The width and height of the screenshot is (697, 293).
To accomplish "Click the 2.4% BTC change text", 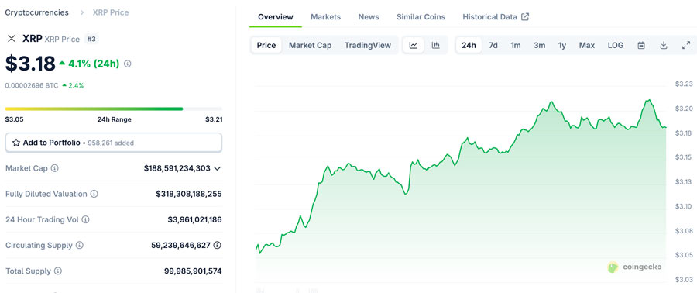I will pos(75,85).
